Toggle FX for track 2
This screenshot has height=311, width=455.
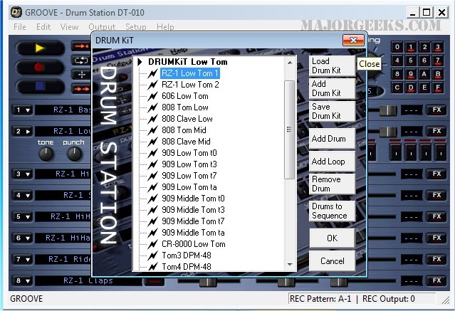point(436,131)
